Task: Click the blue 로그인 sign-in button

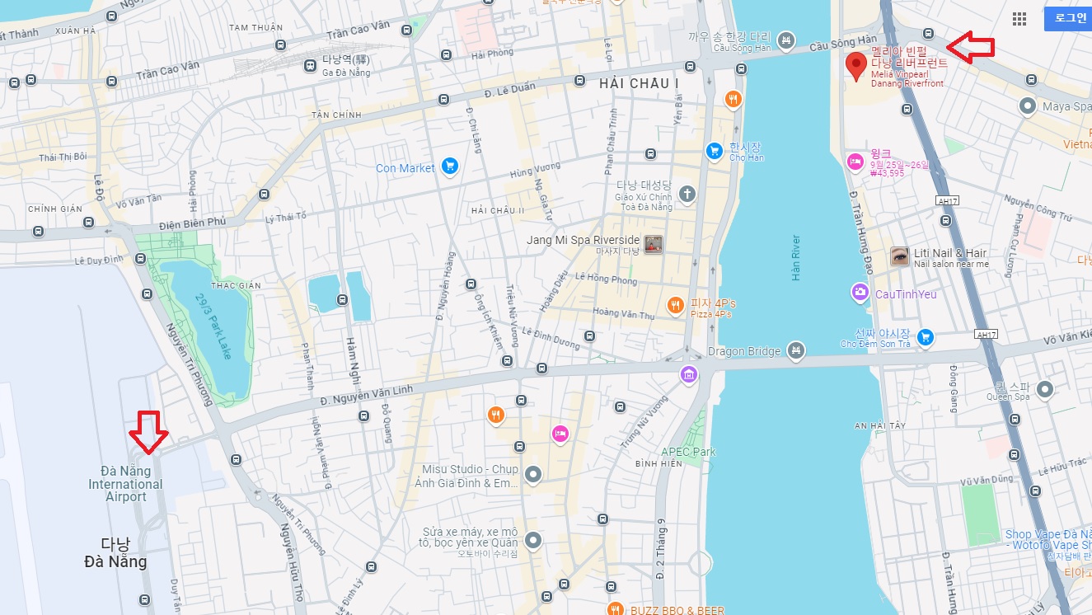Action: pos(1070,19)
